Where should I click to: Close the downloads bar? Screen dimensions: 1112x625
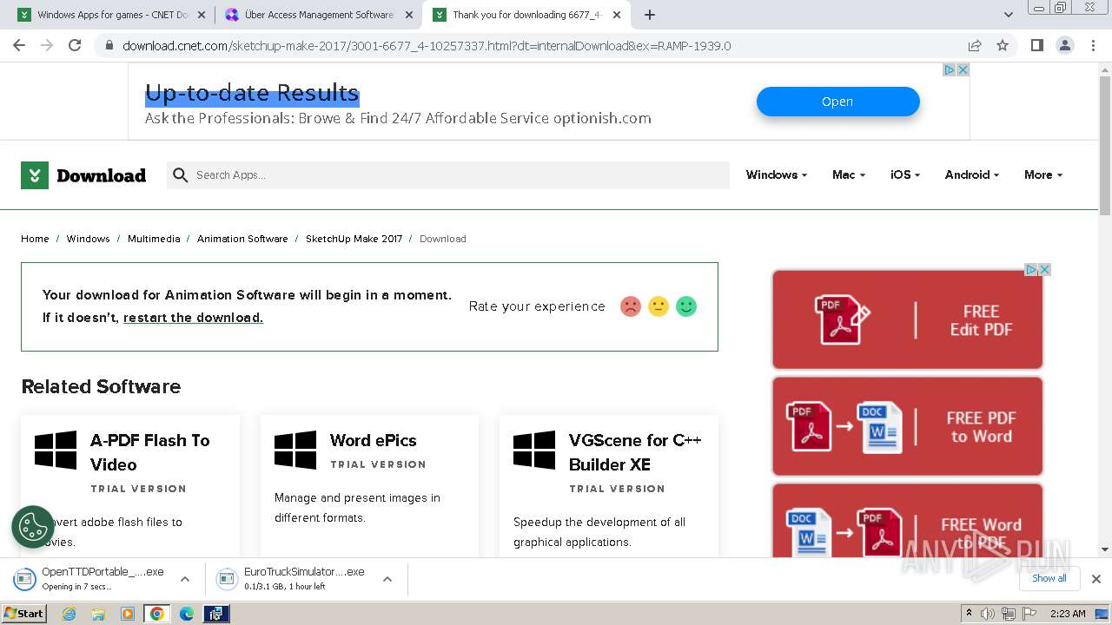(x=1096, y=578)
